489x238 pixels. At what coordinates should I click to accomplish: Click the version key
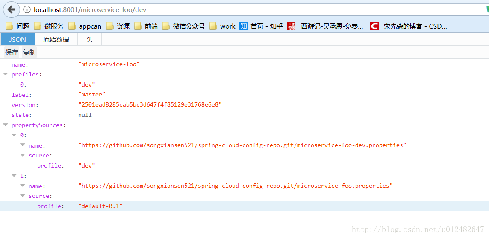point(25,105)
